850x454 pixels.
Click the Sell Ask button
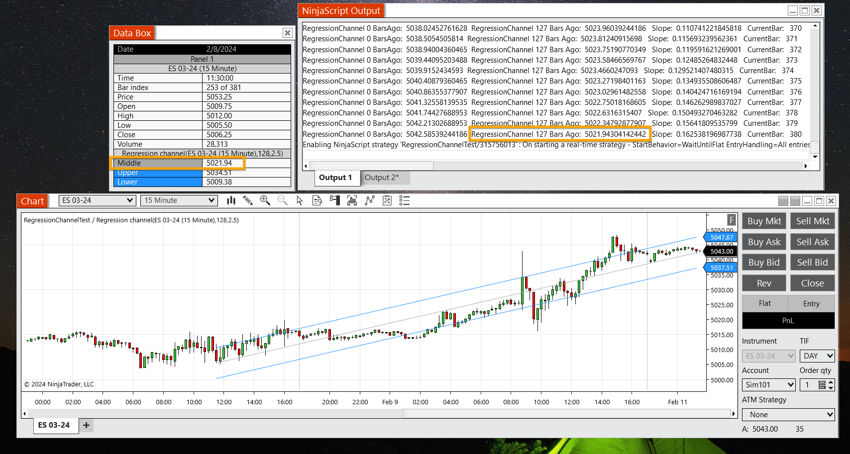pyautogui.click(x=813, y=242)
